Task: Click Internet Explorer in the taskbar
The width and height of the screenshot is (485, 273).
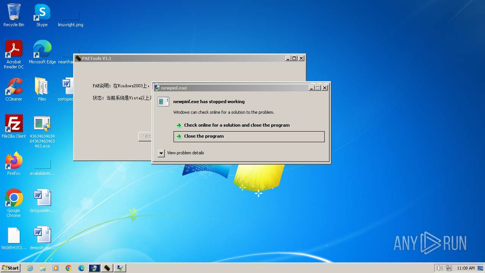Action: [x=30, y=268]
